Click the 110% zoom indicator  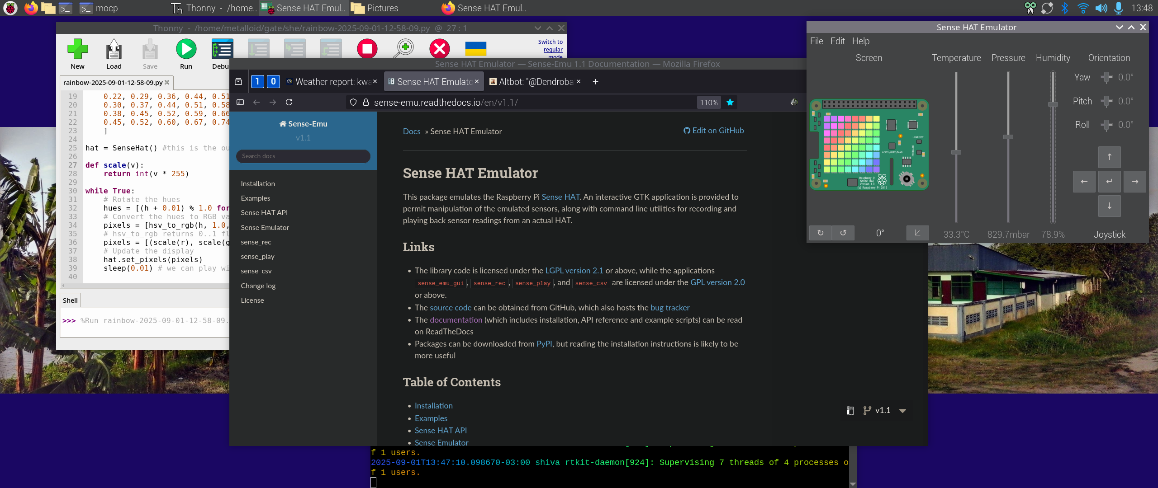pyautogui.click(x=709, y=103)
